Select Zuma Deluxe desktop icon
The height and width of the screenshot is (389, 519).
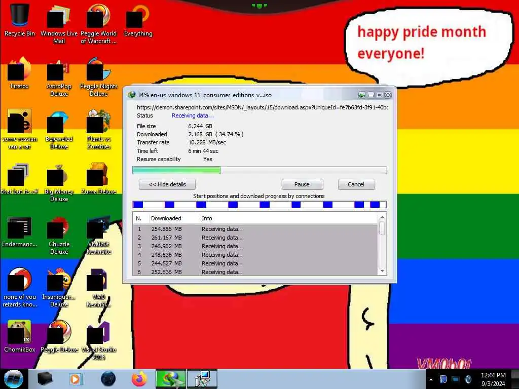[x=98, y=179]
